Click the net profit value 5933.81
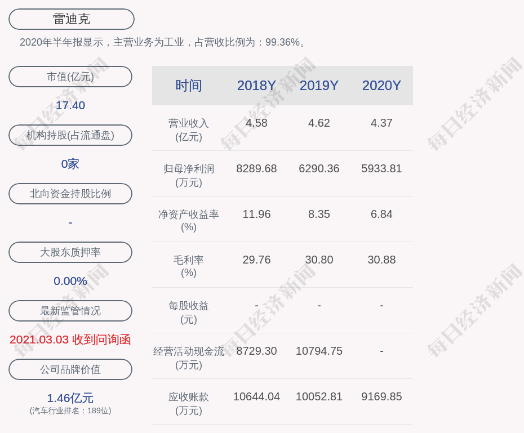Viewport: 524px width, 433px height. coord(381,168)
